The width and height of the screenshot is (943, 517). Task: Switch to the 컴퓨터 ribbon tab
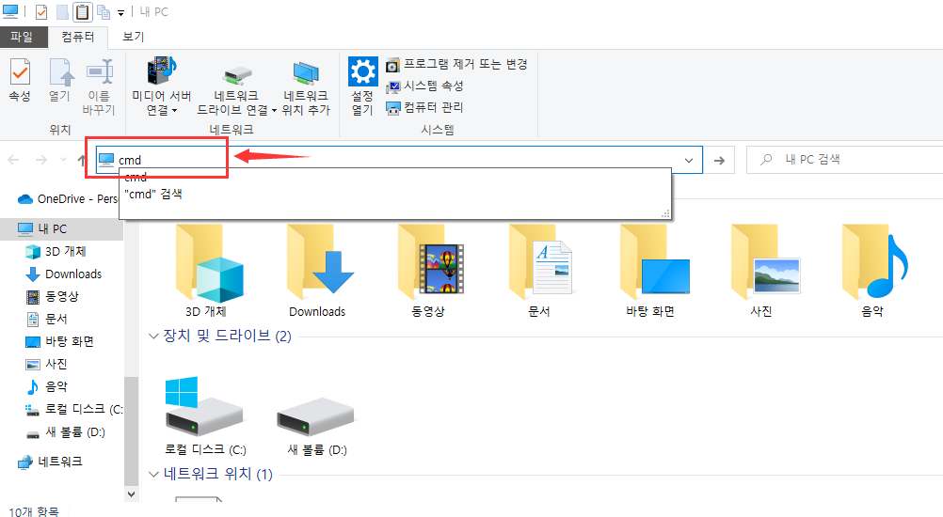pos(78,37)
